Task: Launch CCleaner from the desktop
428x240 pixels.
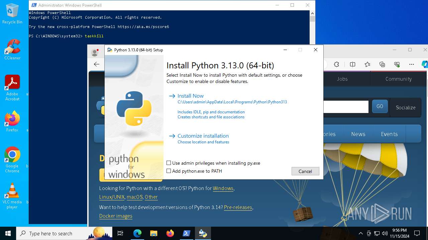Action: coord(12,49)
